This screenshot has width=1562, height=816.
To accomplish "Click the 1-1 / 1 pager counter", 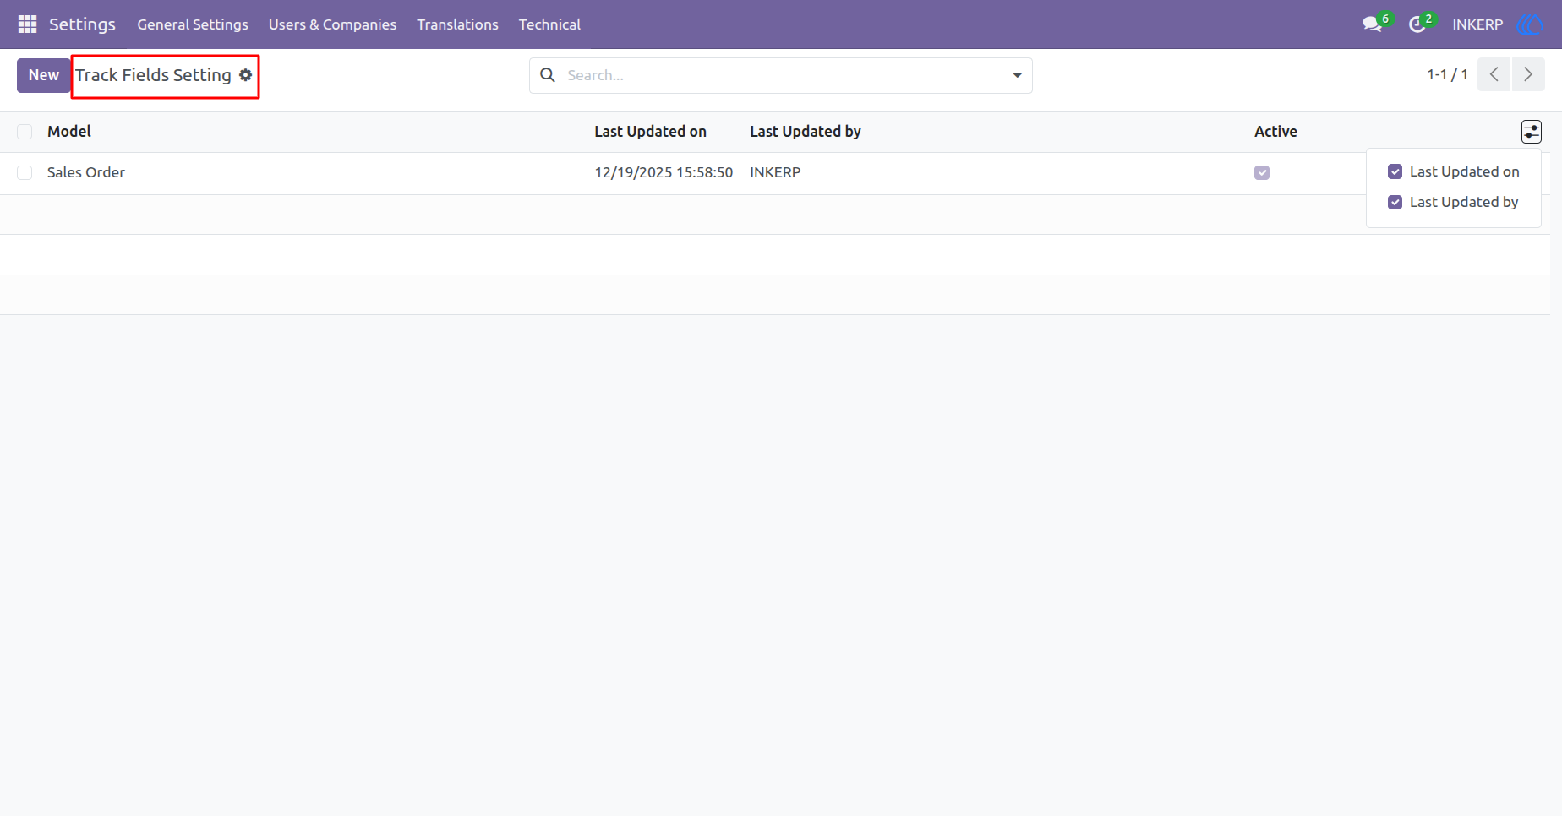I will pyautogui.click(x=1447, y=75).
